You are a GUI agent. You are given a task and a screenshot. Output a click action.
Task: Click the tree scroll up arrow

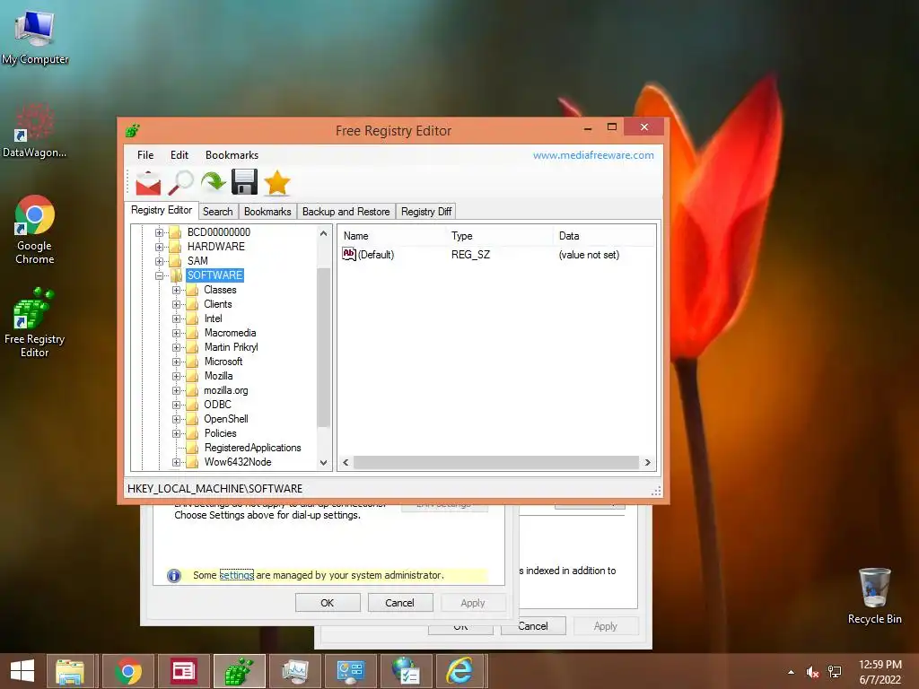[323, 233]
